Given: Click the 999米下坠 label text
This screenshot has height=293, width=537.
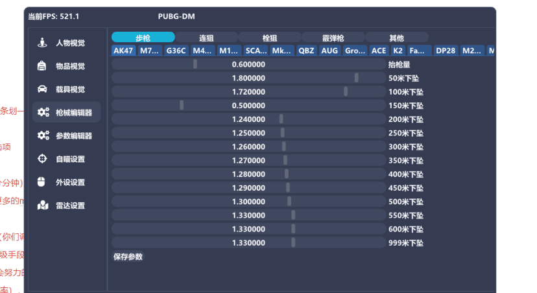Looking at the screenshot, I should pyautogui.click(x=406, y=243).
